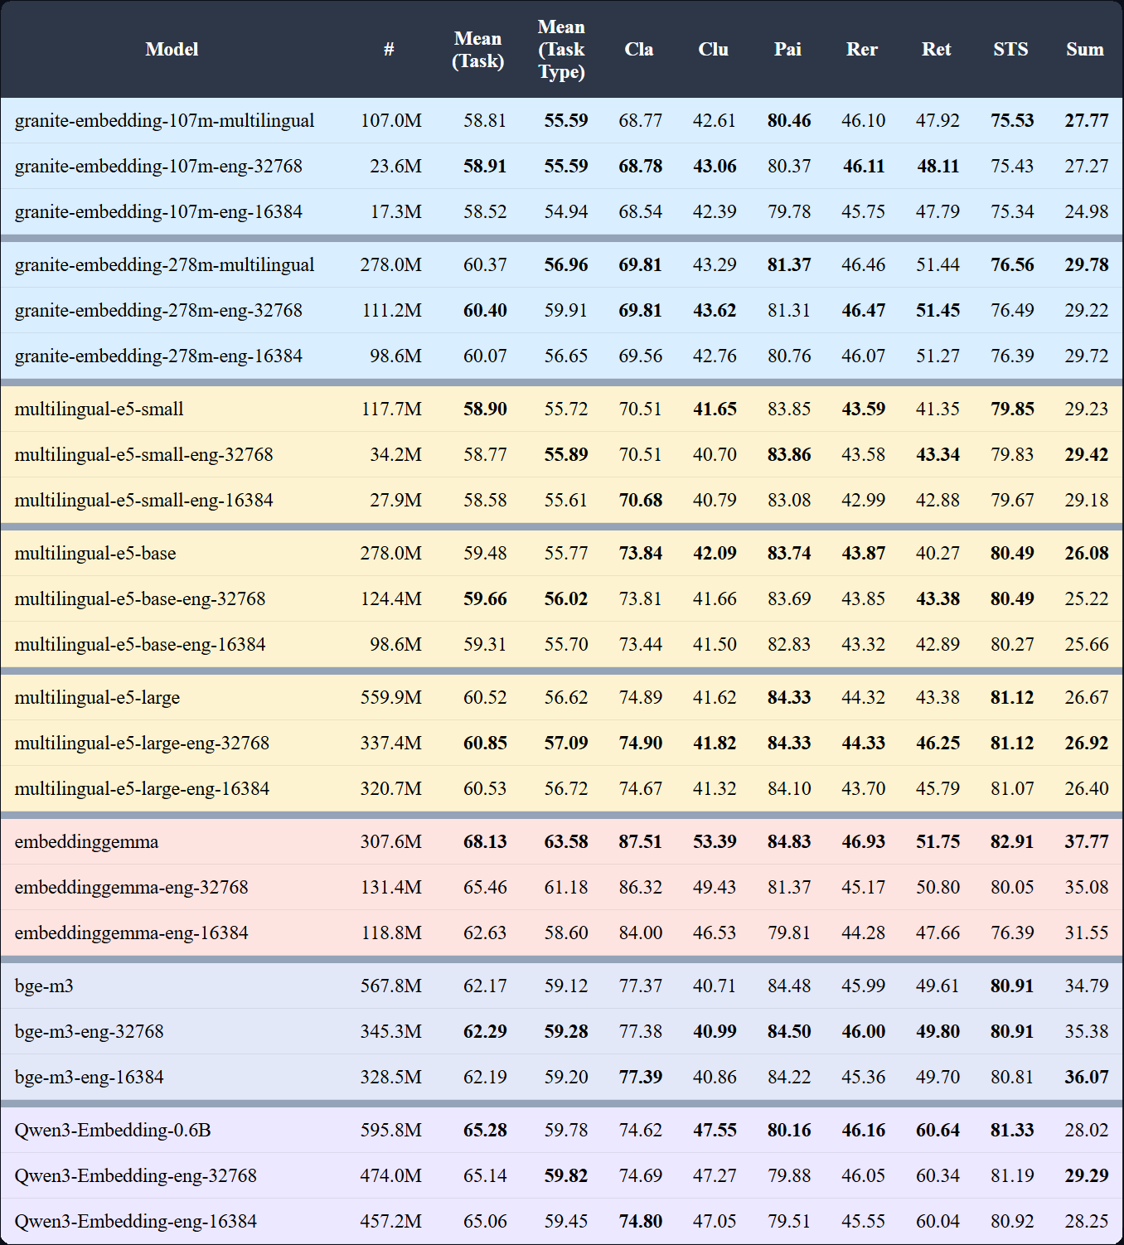1124x1245 pixels.
Task: Click the Cla column header
Action: pos(639,50)
